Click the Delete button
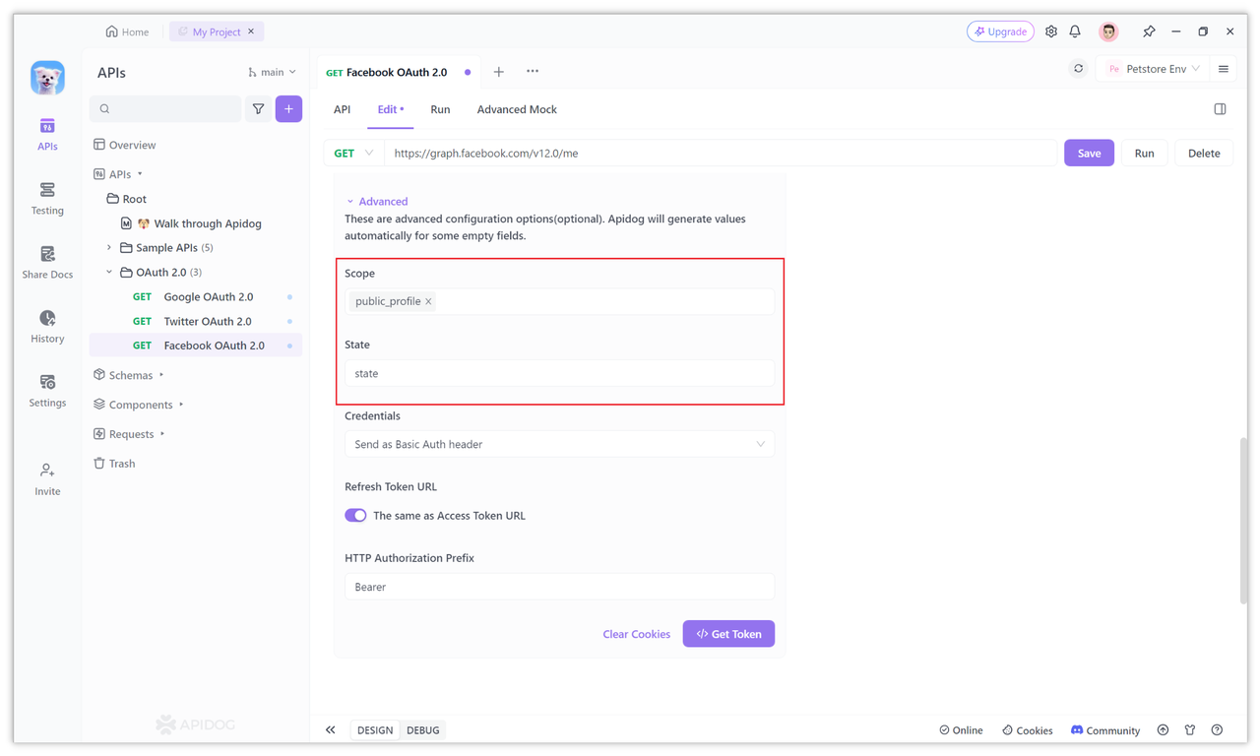The image size is (1260, 756). pyautogui.click(x=1204, y=154)
